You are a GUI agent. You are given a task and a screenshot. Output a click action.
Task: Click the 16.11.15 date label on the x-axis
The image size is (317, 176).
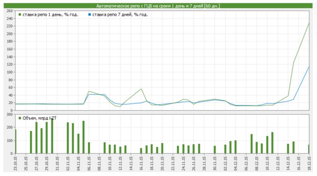tap(141, 164)
